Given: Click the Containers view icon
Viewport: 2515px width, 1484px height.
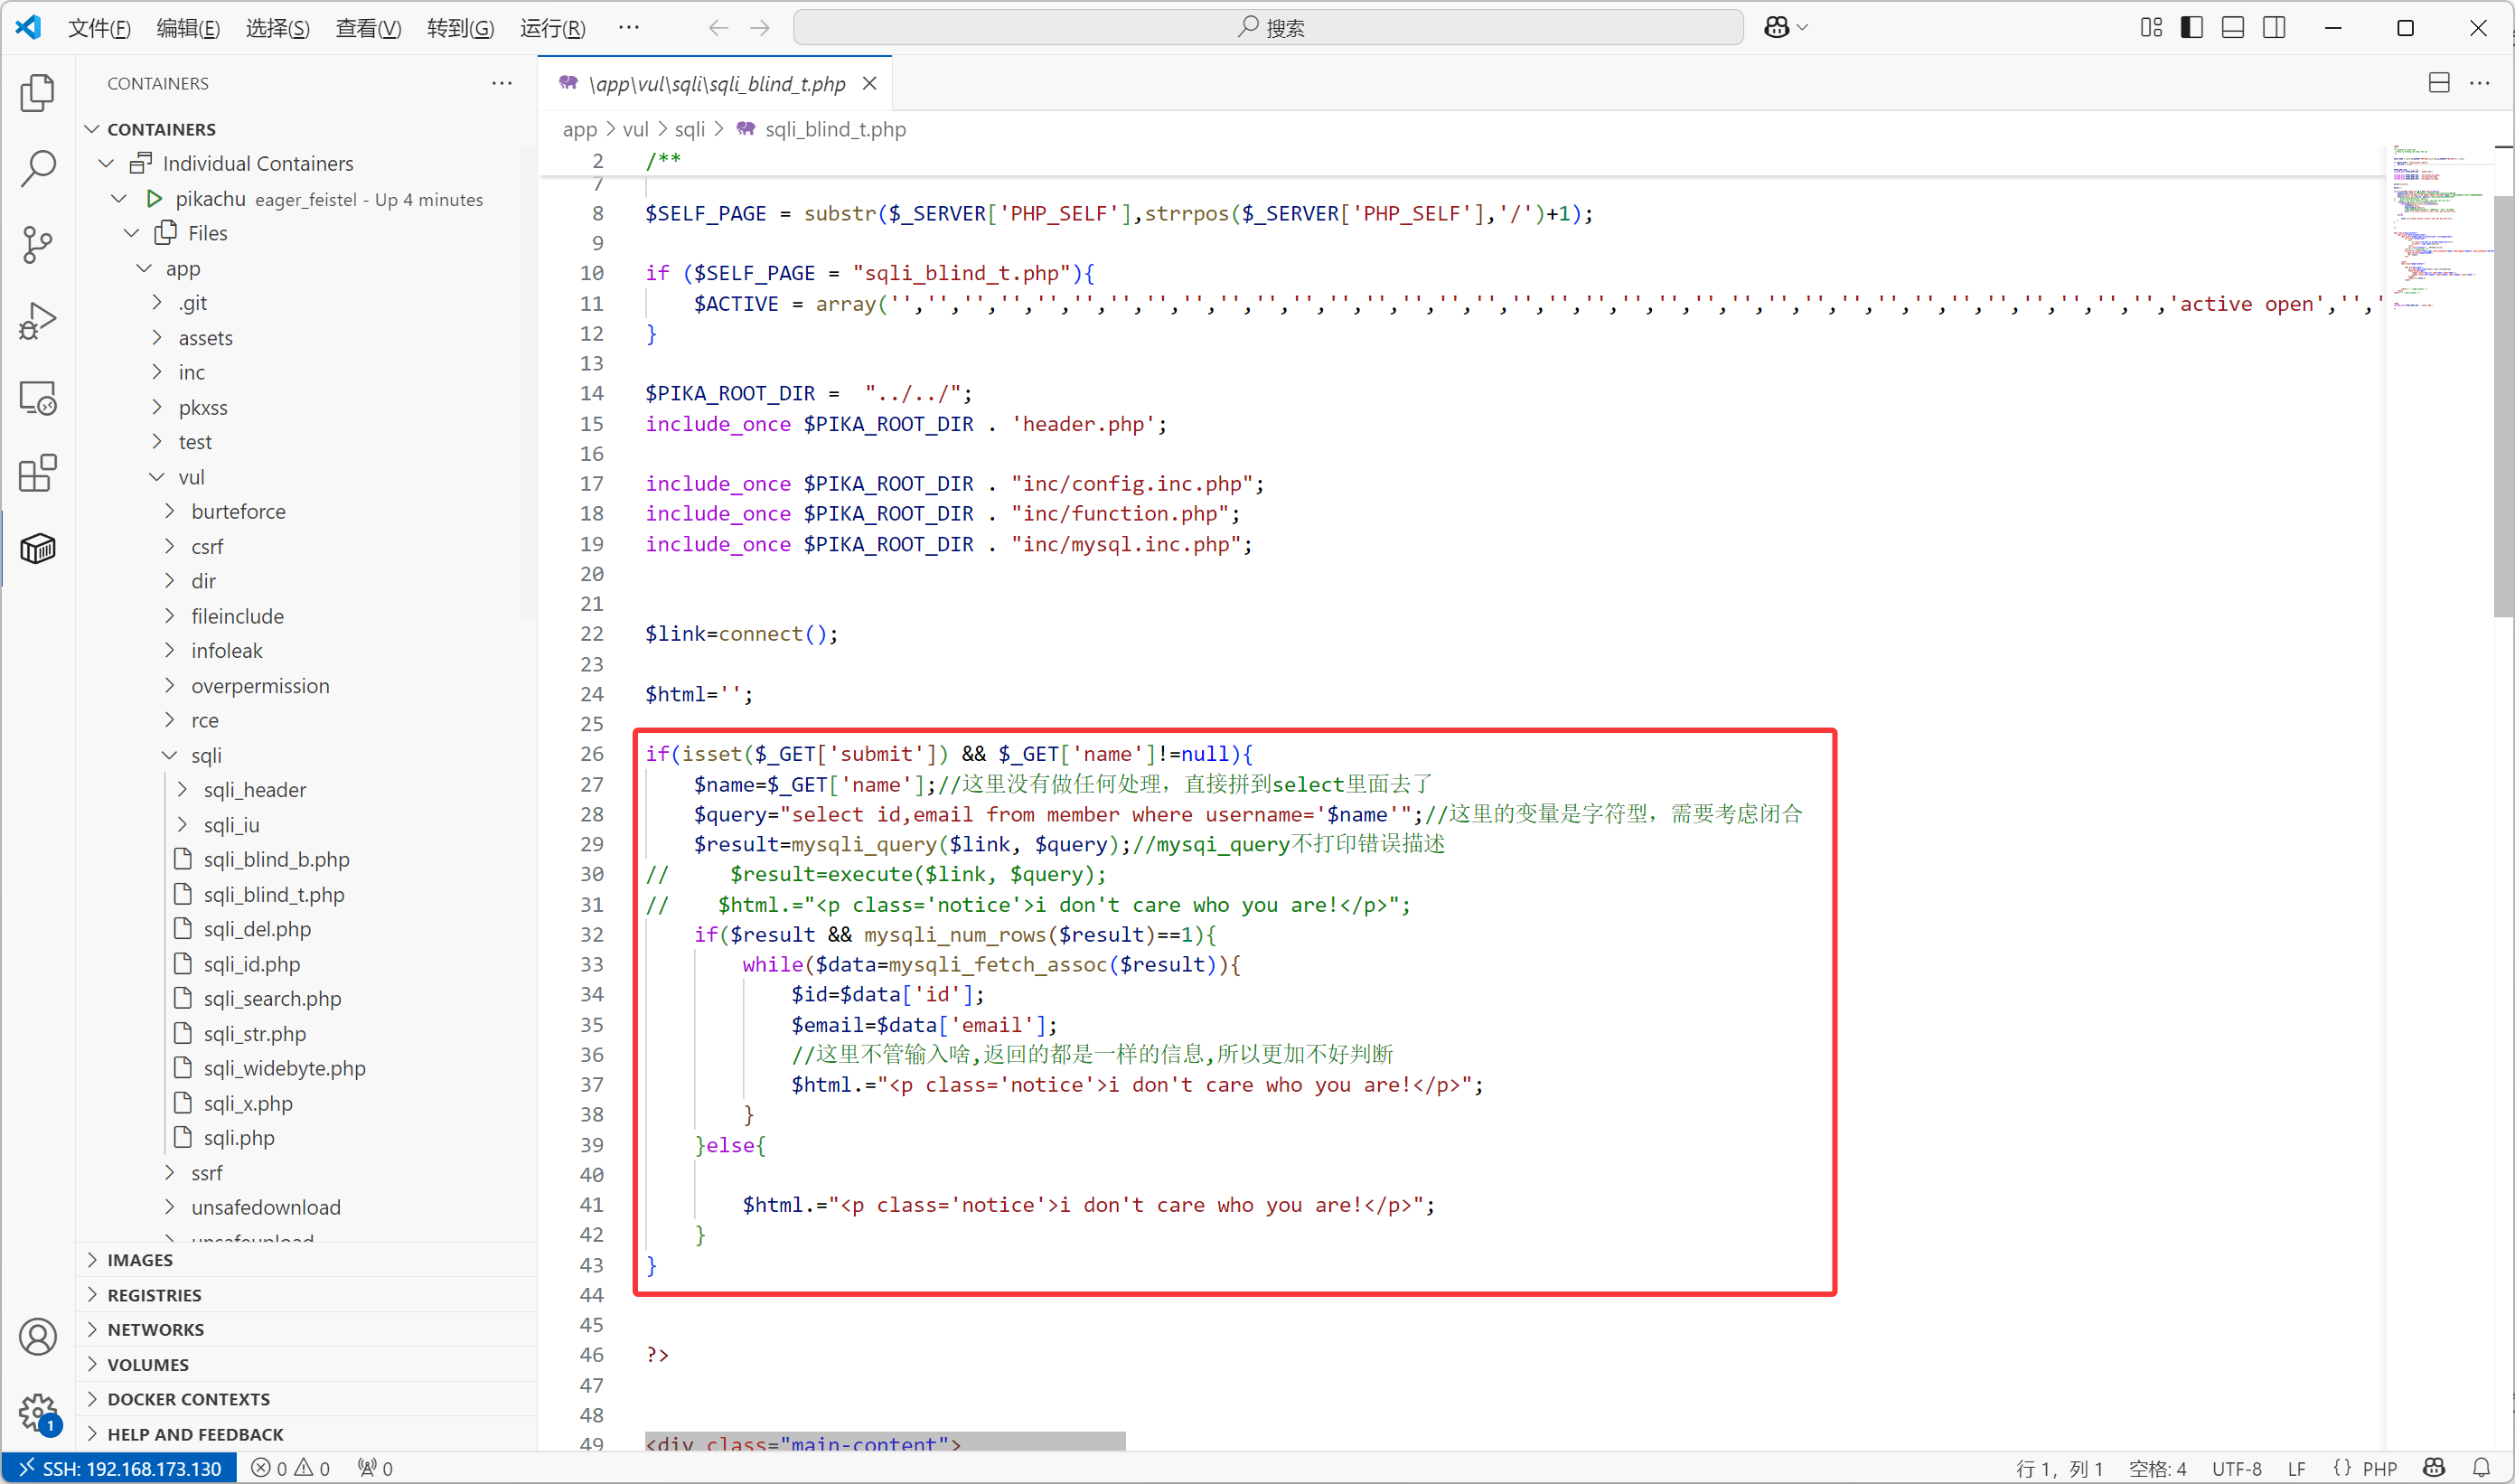Looking at the screenshot, I should coord(37,548).
